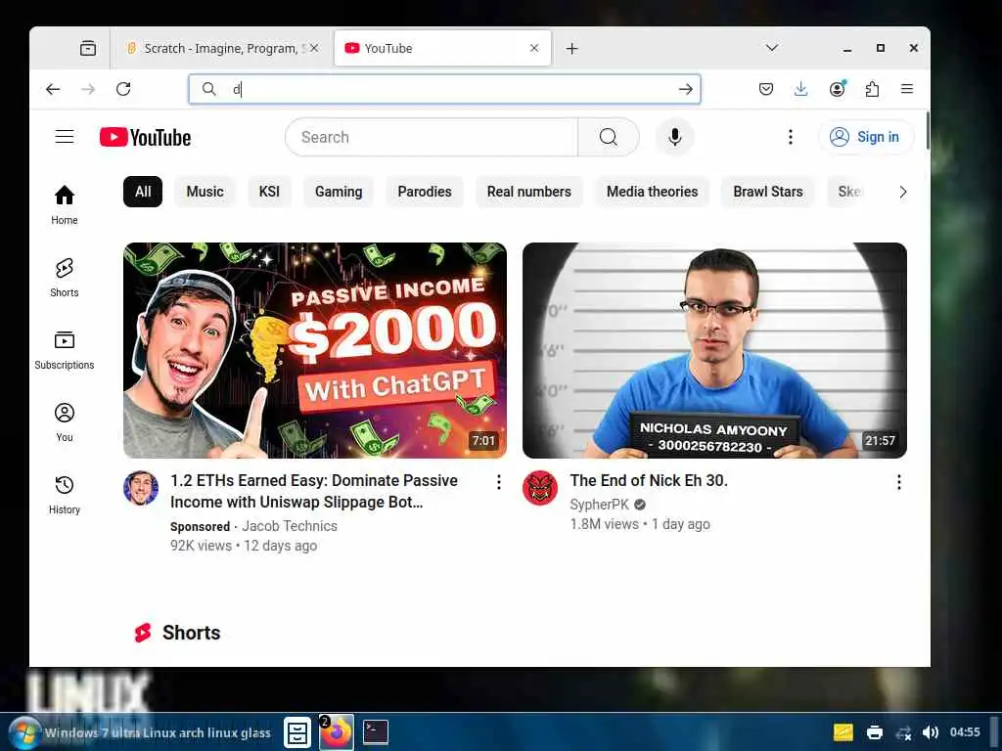Open 1.2 ETHs Earned Easy video title
This screenshot has height=751, width=1002.
pos(314,491)
